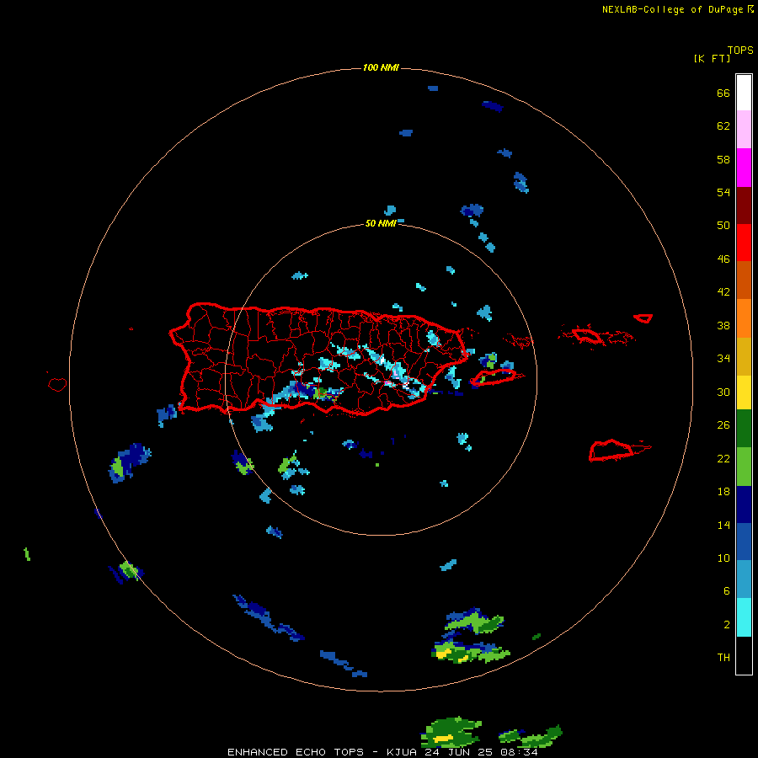This screenshot has height=758, width=758.
Task: Click the '[K FT]' units label
Action: [x=712, y=58]
